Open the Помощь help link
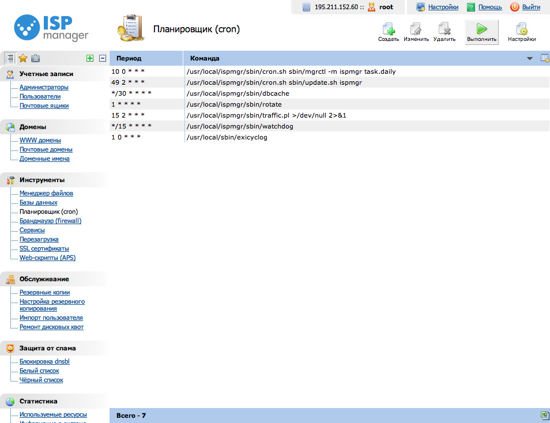 [489, 7]
